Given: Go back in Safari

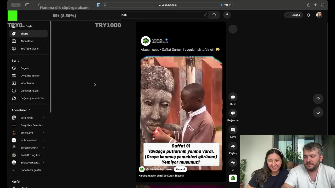Looking at the screenshot, I should point(39,5).
